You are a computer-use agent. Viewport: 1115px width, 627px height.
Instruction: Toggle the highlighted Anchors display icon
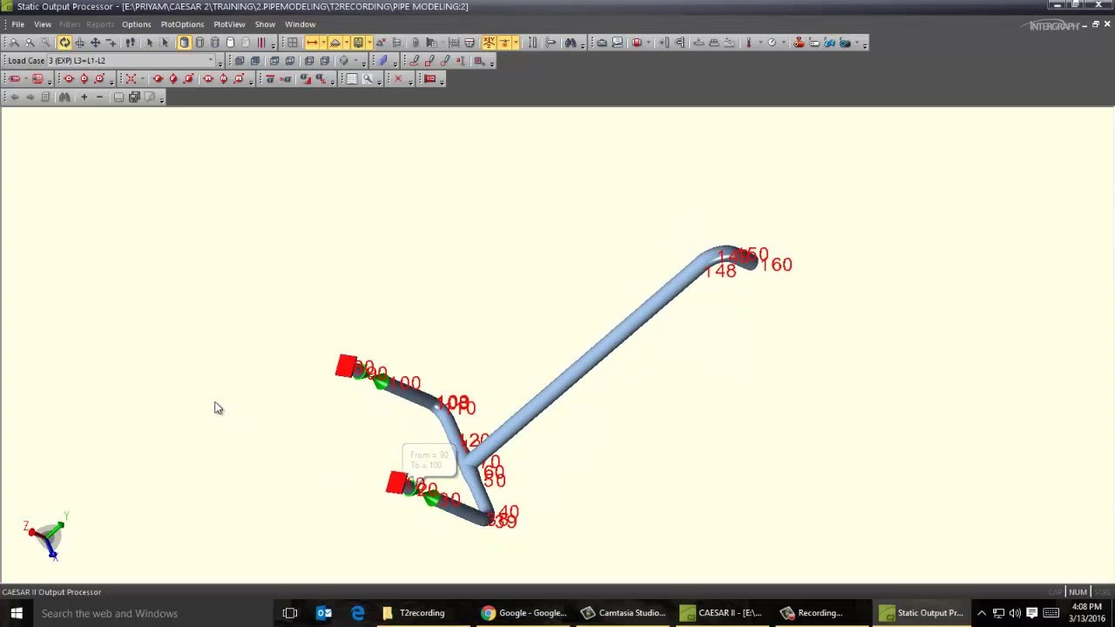coord(358,42)
